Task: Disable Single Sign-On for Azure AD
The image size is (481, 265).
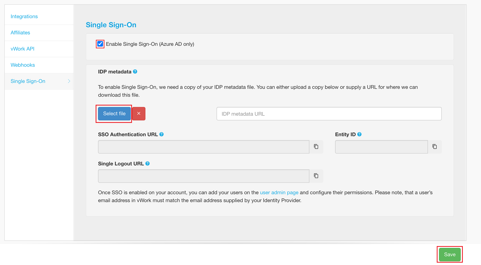Action: (x=100, y=44)
